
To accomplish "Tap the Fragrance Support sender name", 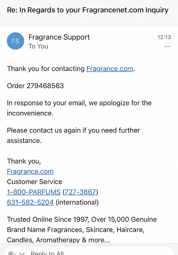I will click(x=59, y=37).
